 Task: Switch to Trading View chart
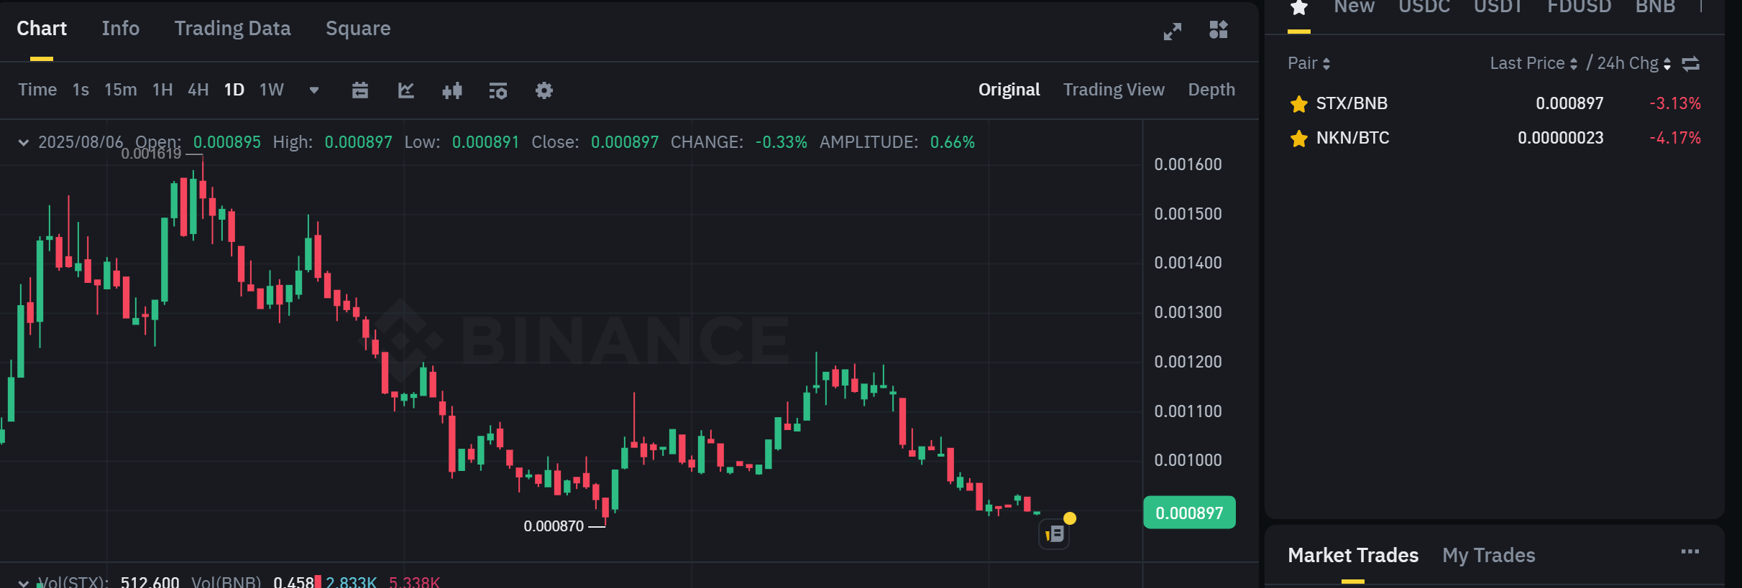1114,90
